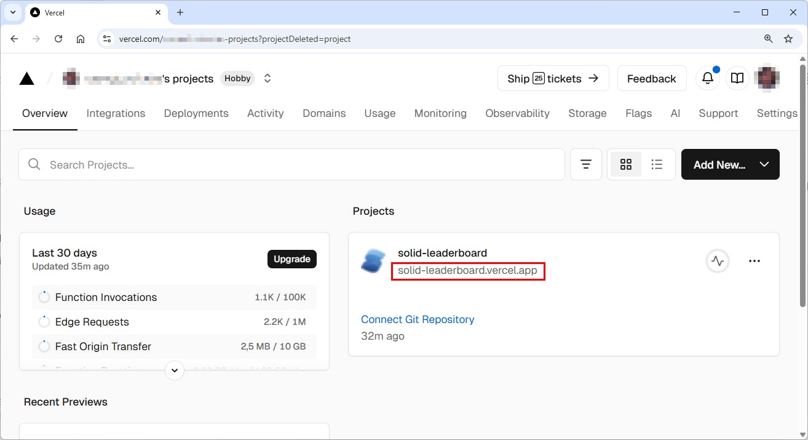Click the Function Invocations progress ring

[x=44, y=297]
